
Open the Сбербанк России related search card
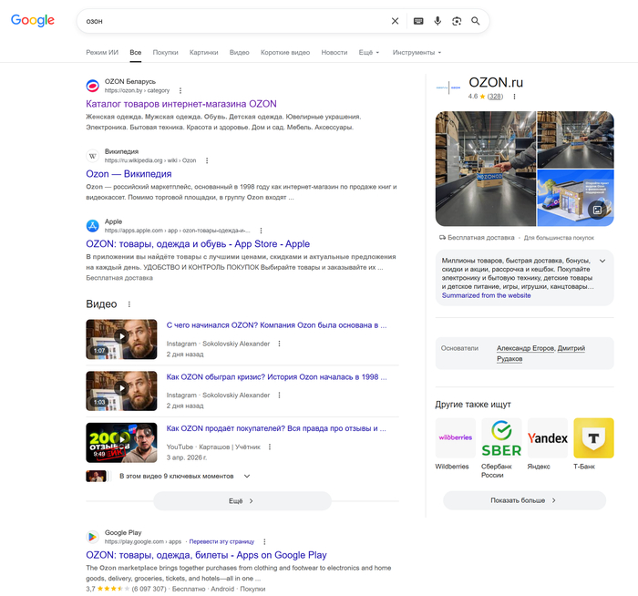[x=501, y=448]
